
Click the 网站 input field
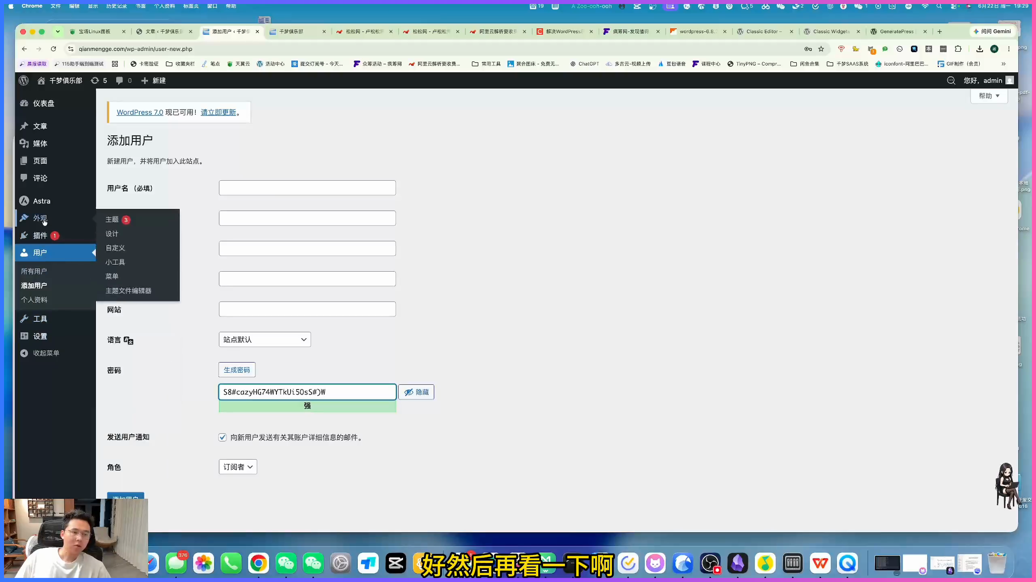click(x=307, y=309)
